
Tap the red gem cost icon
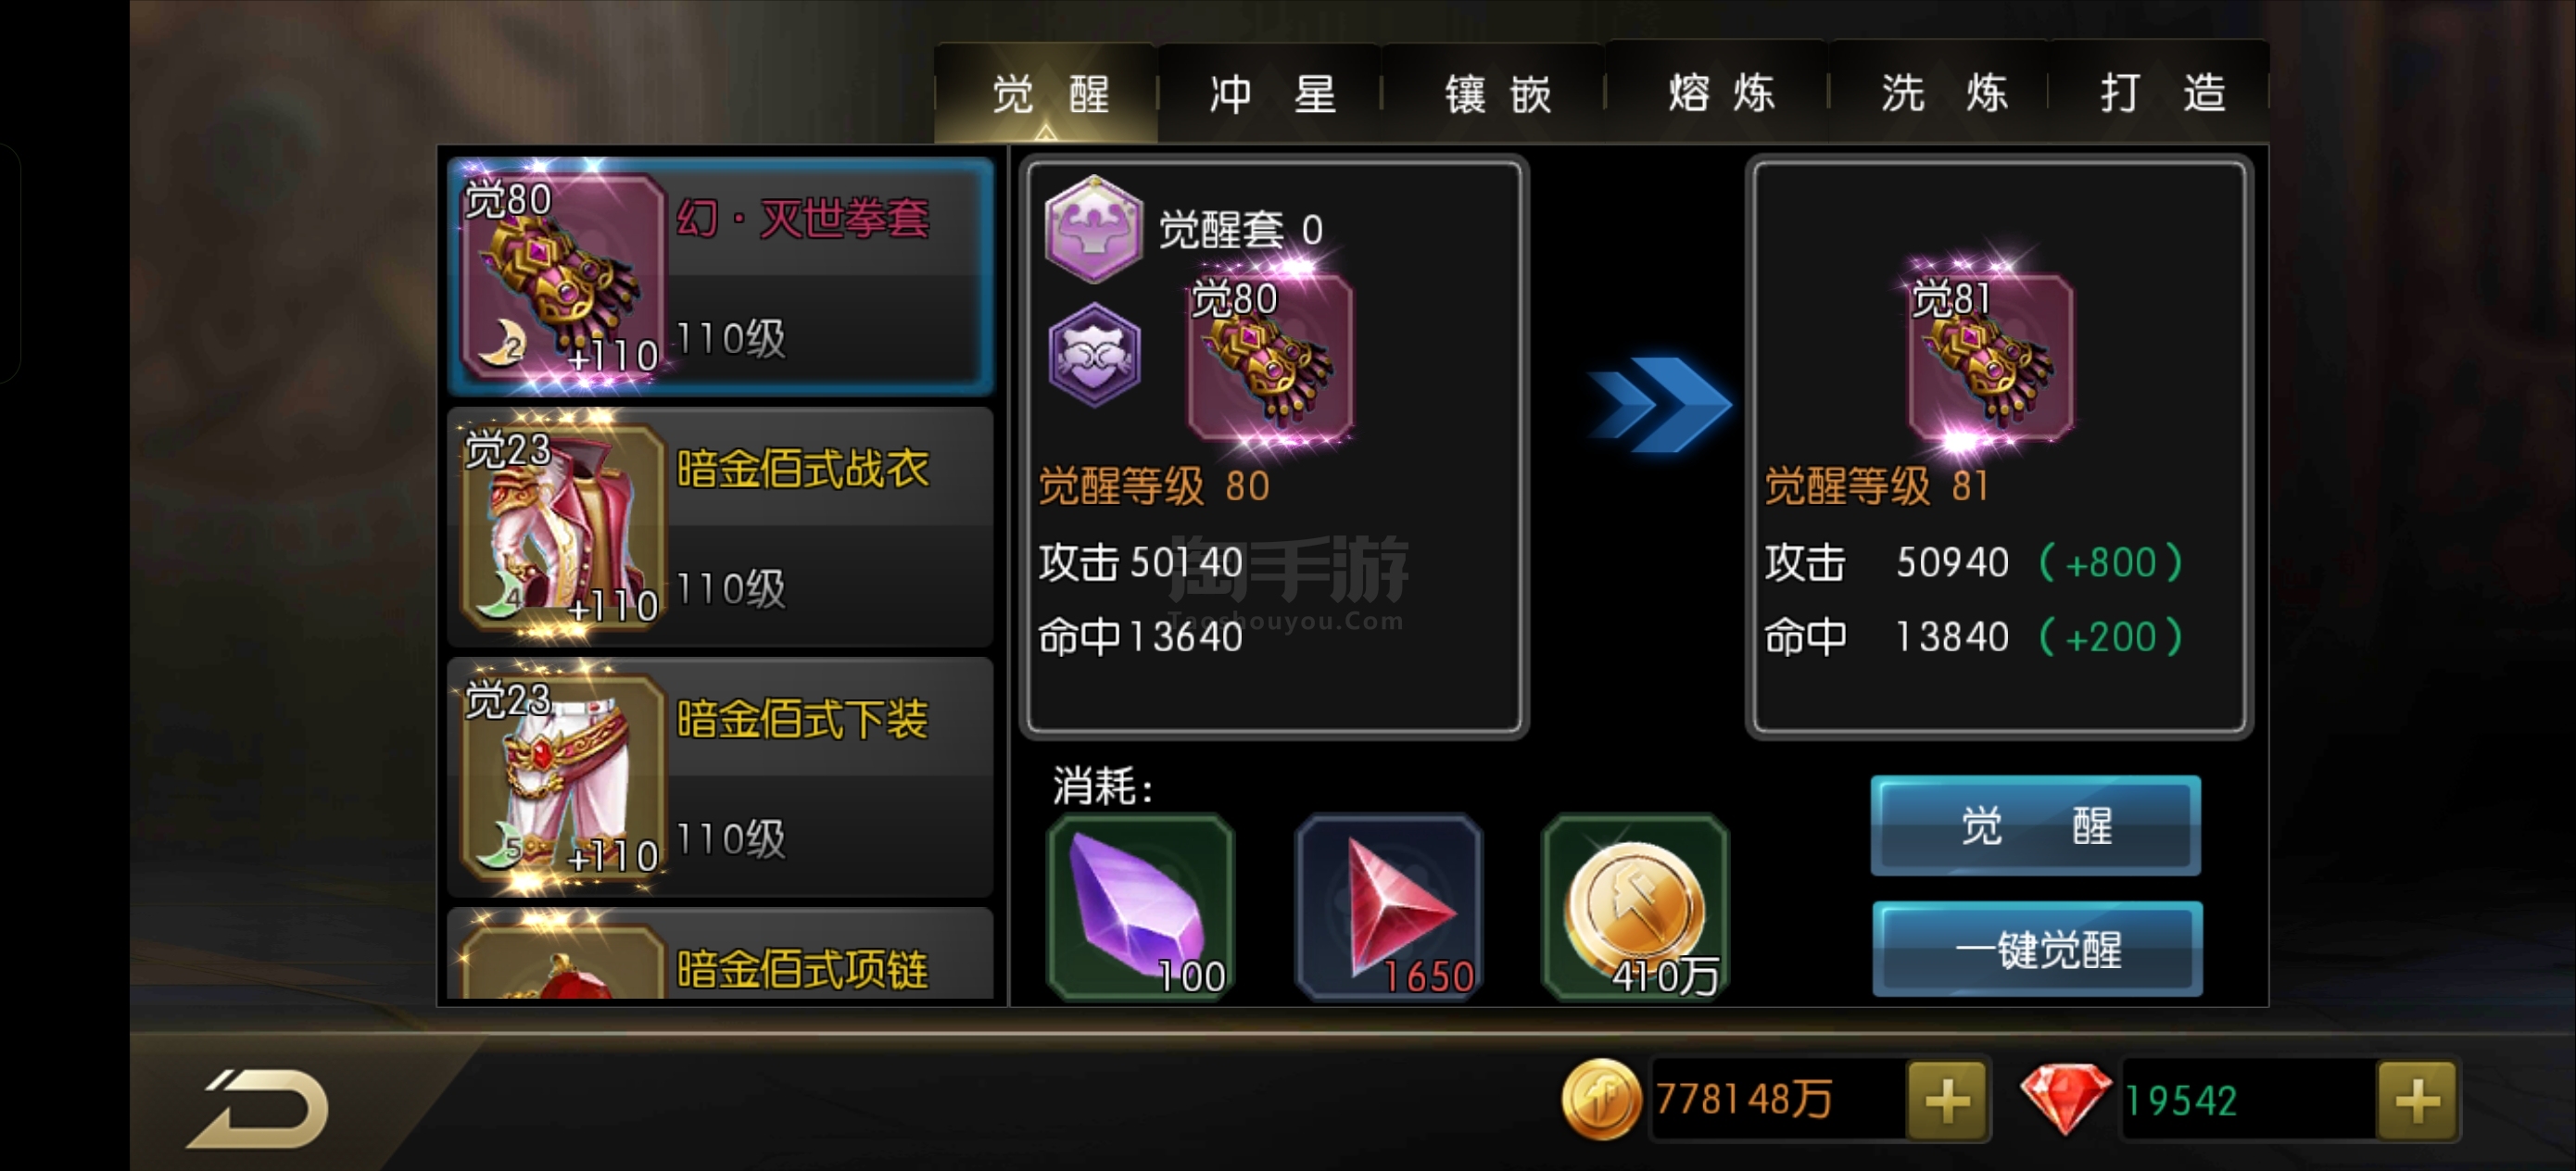pyautogui.click(x=1388, y=907)
